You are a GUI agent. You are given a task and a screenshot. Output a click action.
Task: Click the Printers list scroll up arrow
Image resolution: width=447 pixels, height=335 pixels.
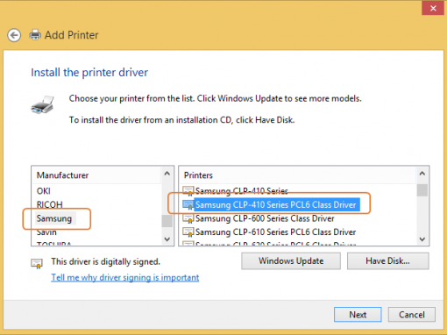coord(422,174)
